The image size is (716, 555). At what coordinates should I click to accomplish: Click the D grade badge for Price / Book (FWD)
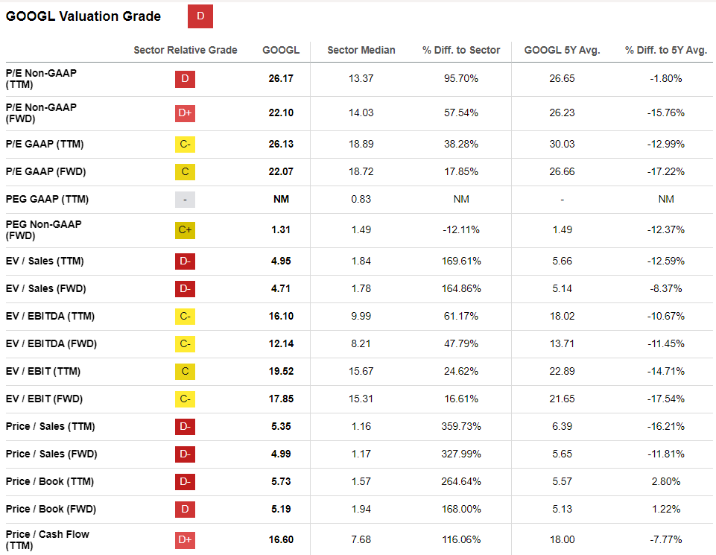point(186,510)
